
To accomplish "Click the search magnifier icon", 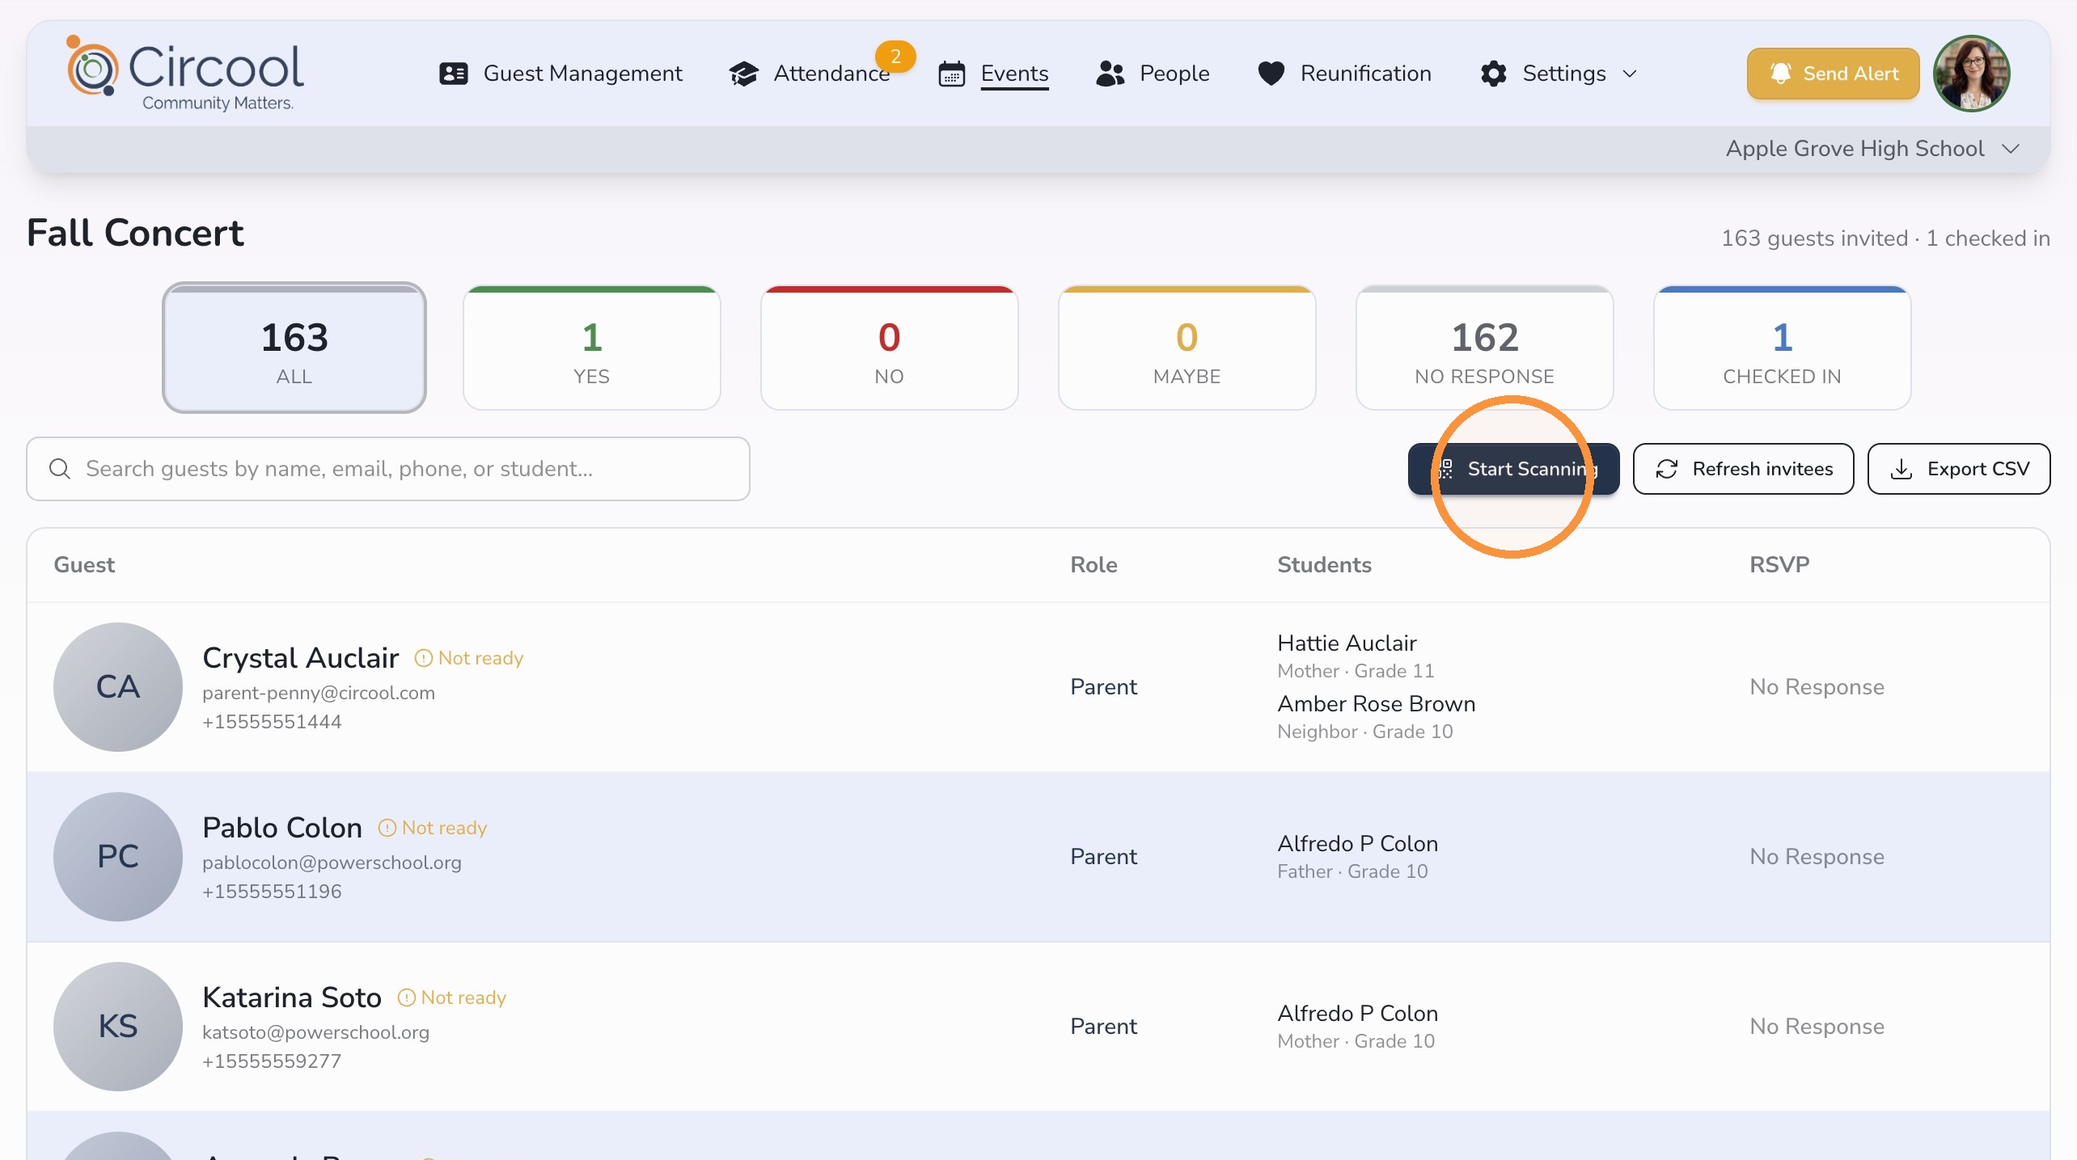I will pyautogui.click(x=60, y=469).
